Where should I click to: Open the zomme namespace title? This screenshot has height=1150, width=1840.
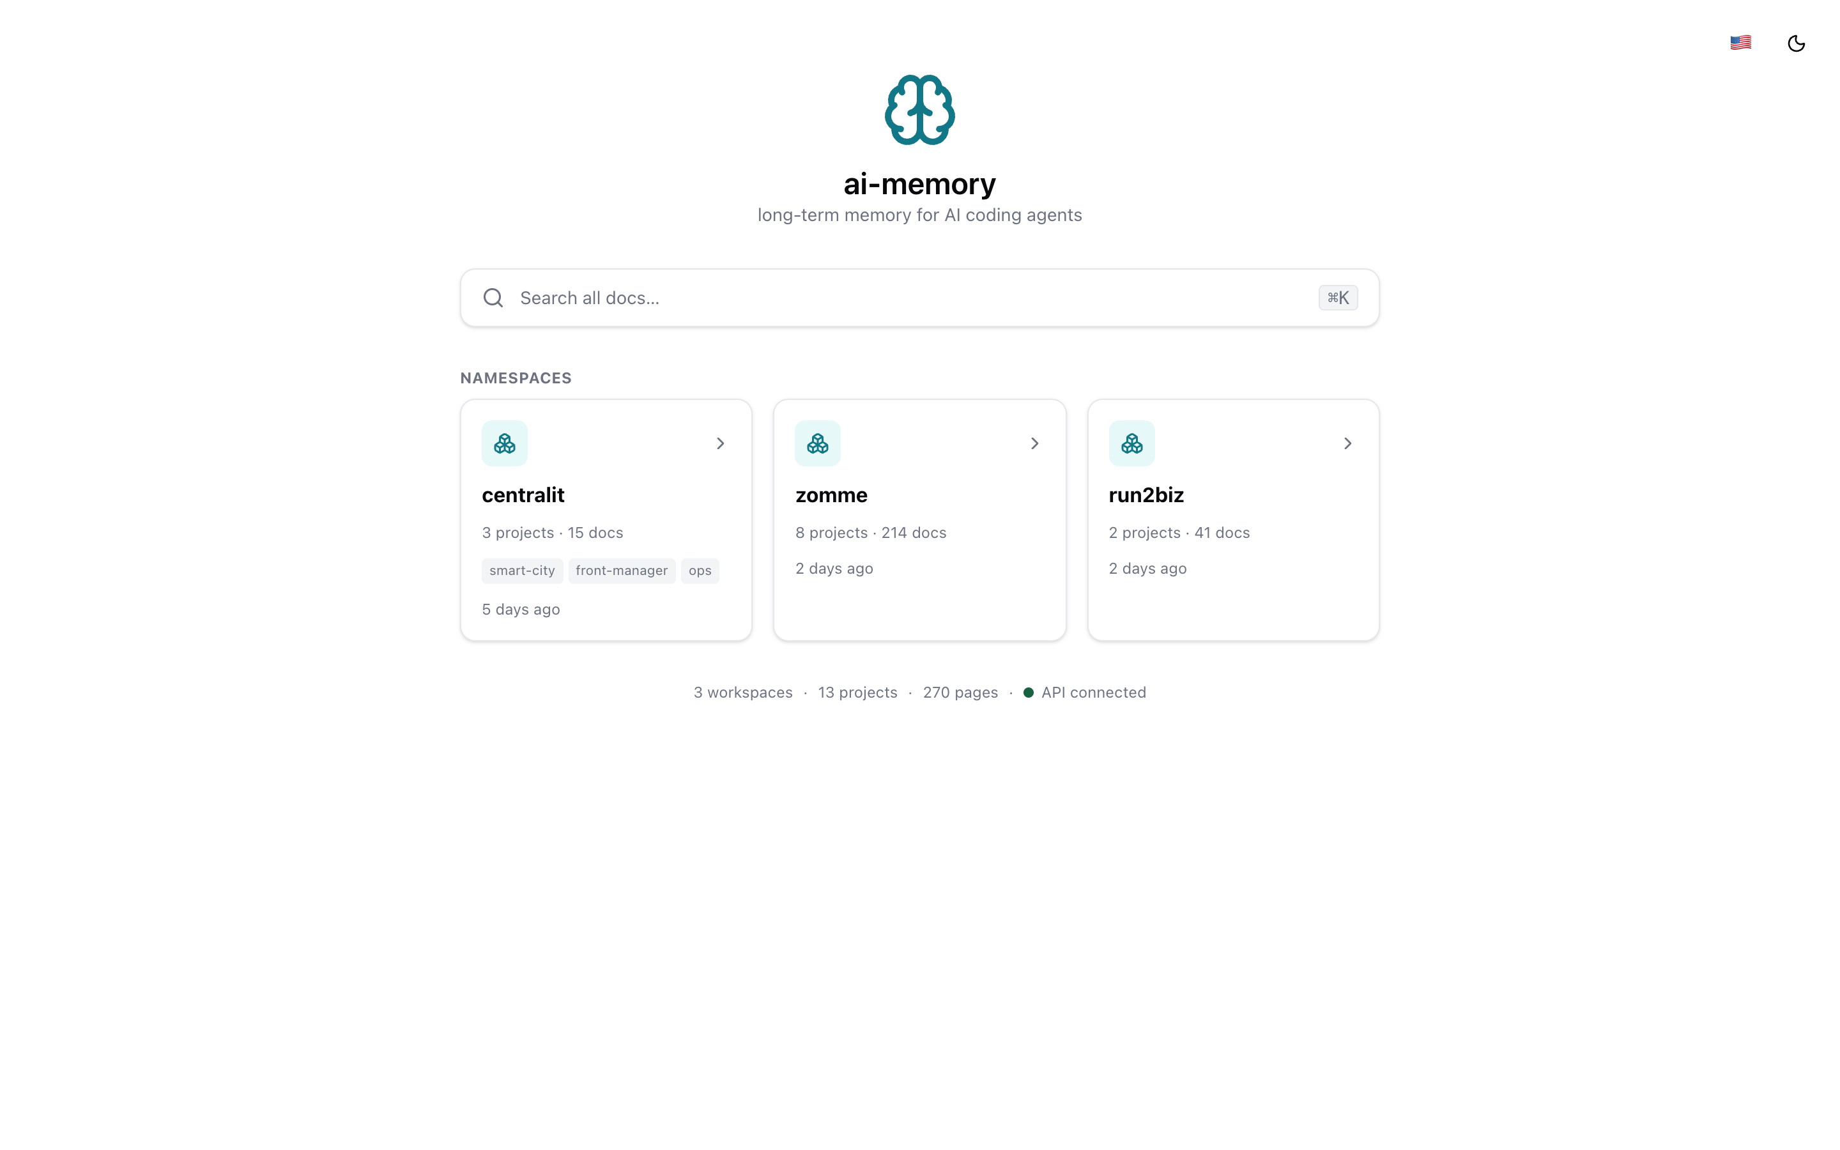tap(831, 494)
